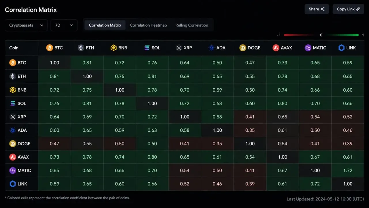The image size is (369, 208).
Task: Click the Bitcoin icon in column header
Action: click(50, 48)
